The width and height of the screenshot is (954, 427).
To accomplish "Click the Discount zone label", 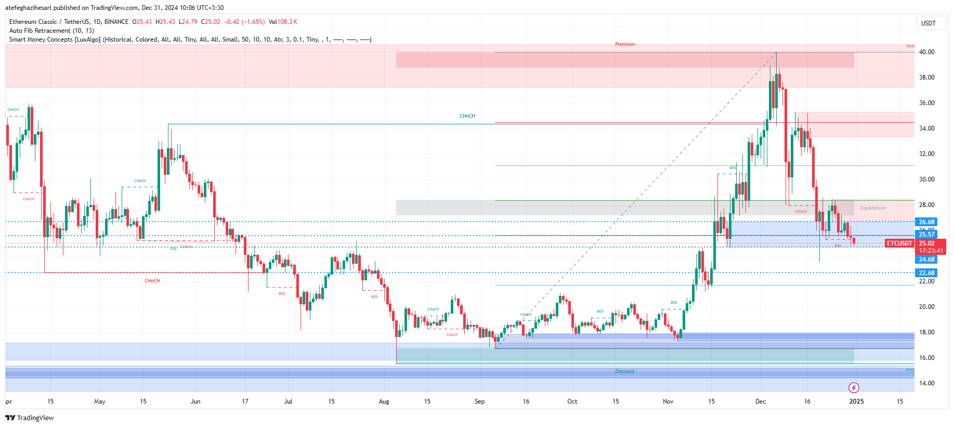I will click(x=624, y=371).
